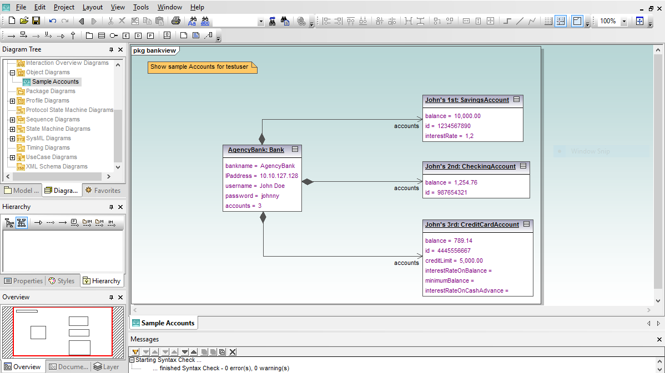Open the File menu
This screenshot has height=373, width=665.
pos(21,7)
